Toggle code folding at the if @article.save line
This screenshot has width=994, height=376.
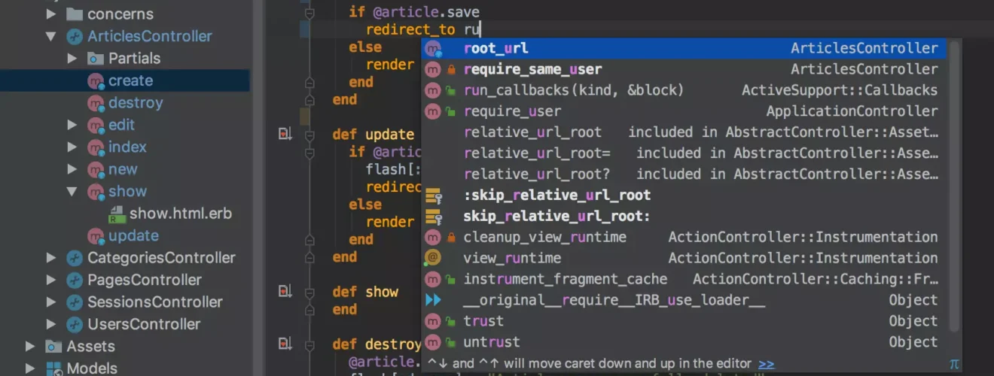309,13
